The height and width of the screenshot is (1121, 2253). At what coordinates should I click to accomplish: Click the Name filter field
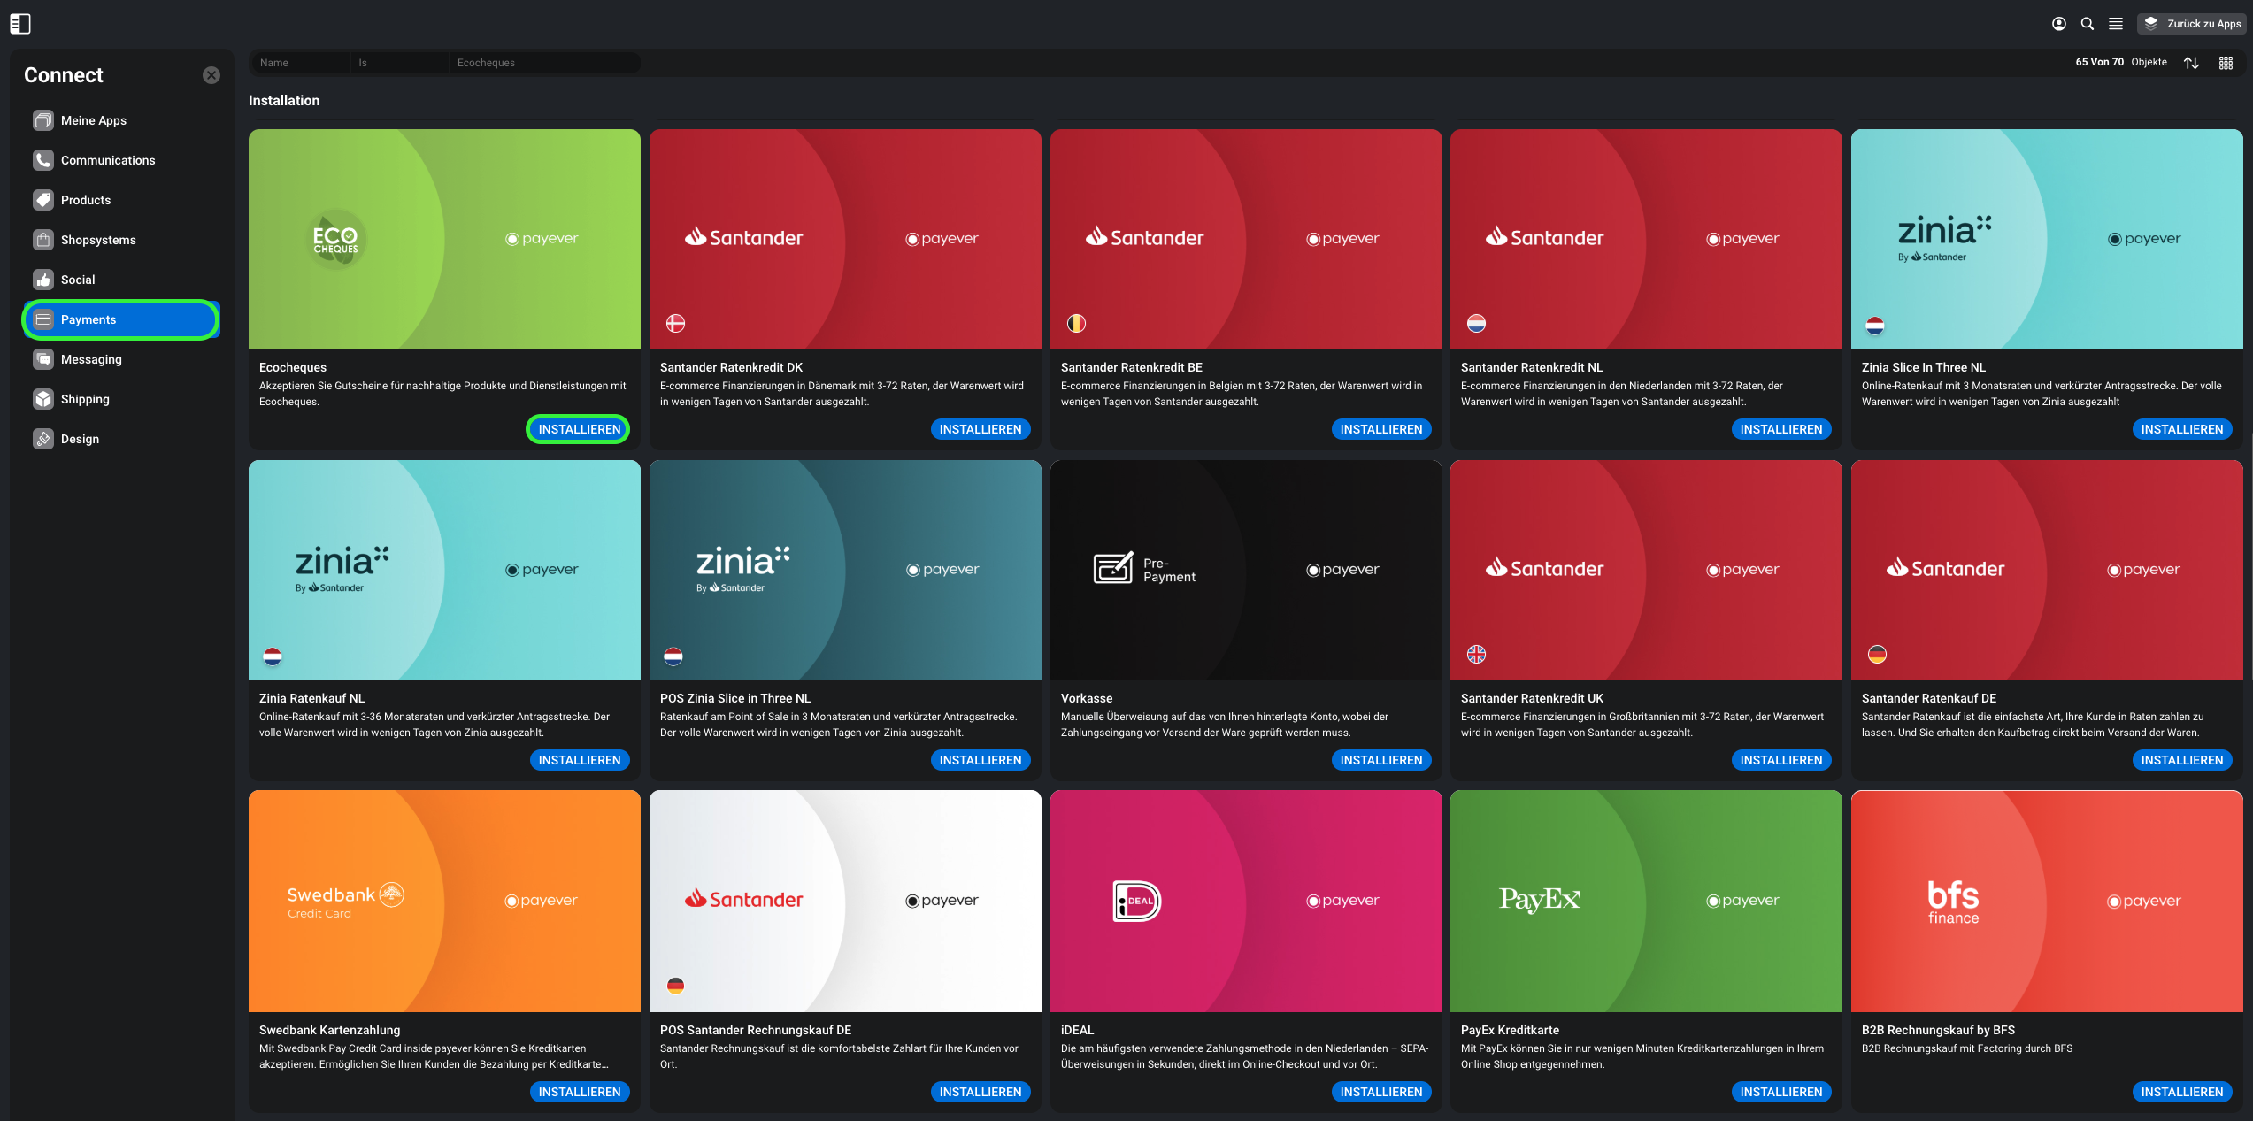coord(301,63)
